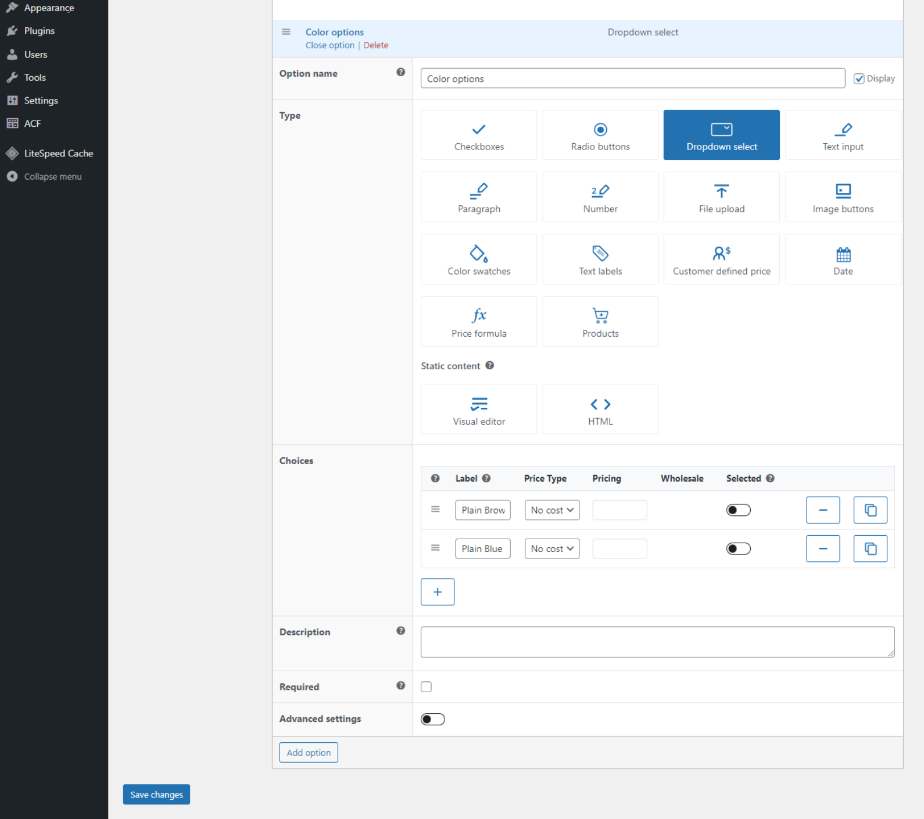The height and width of the screenshot is (819, 924).
Task: Click the Close option link
Action: [330, 45]
